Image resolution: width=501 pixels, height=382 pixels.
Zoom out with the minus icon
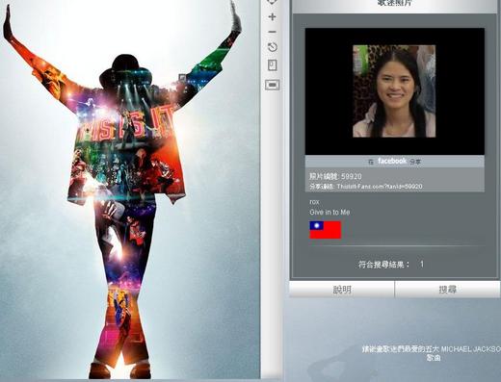(x=273, y=32)
